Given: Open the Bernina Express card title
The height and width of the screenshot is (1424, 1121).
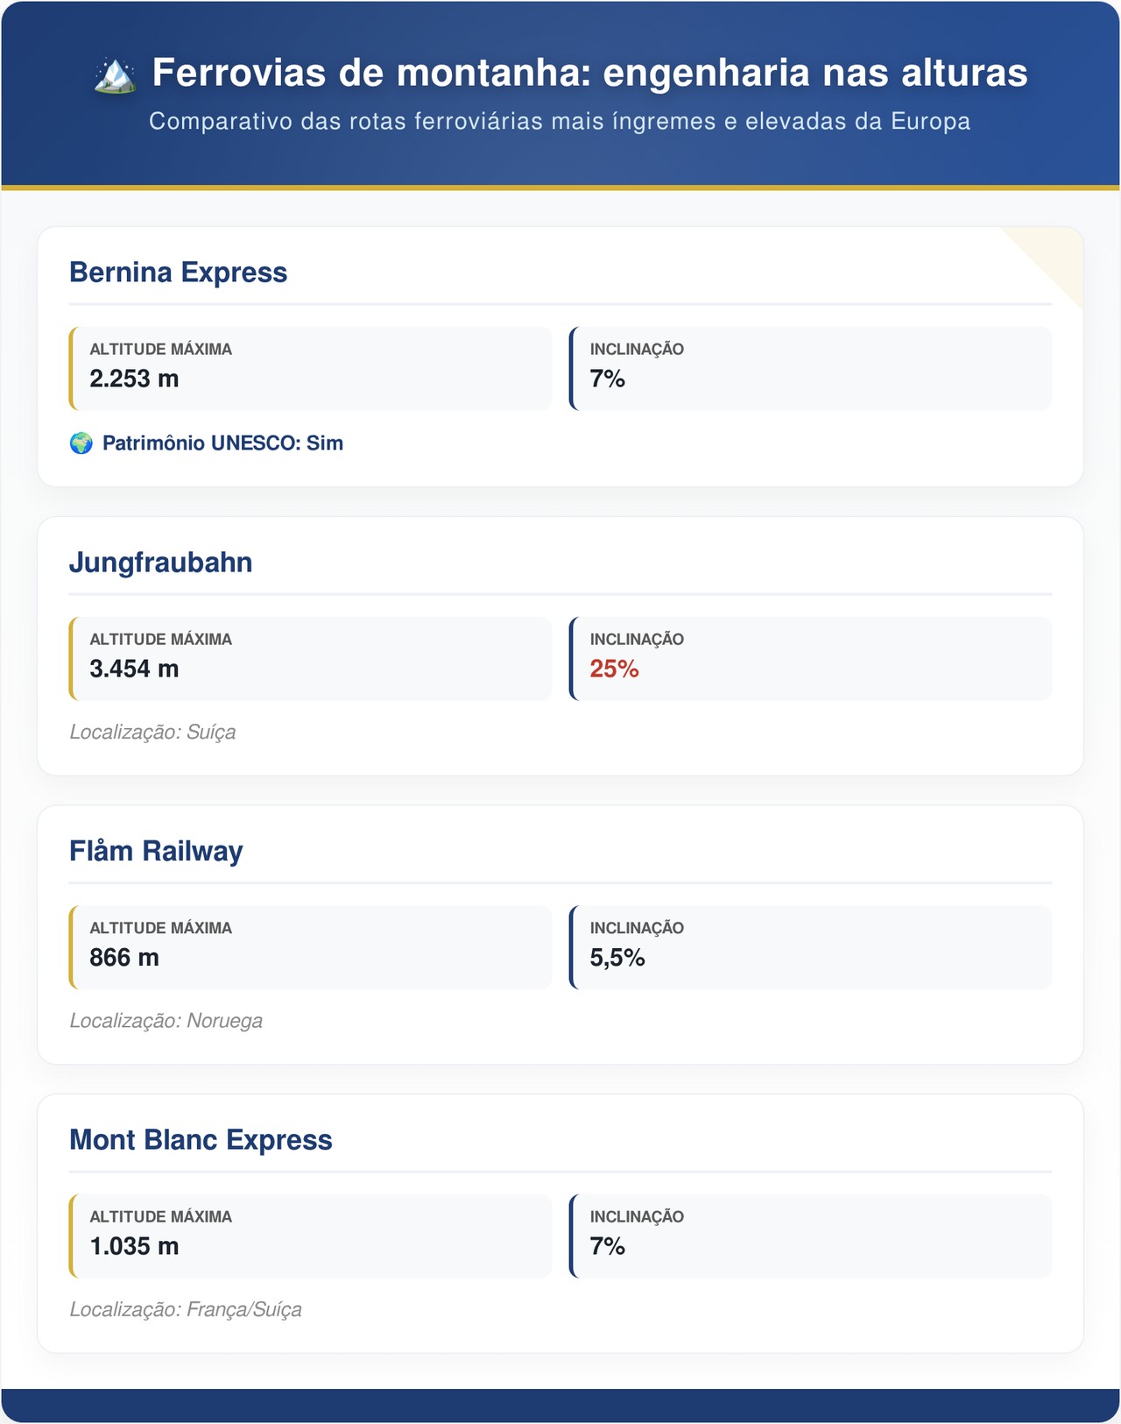Looking at the screenshot, I should [x=179, y=273].
